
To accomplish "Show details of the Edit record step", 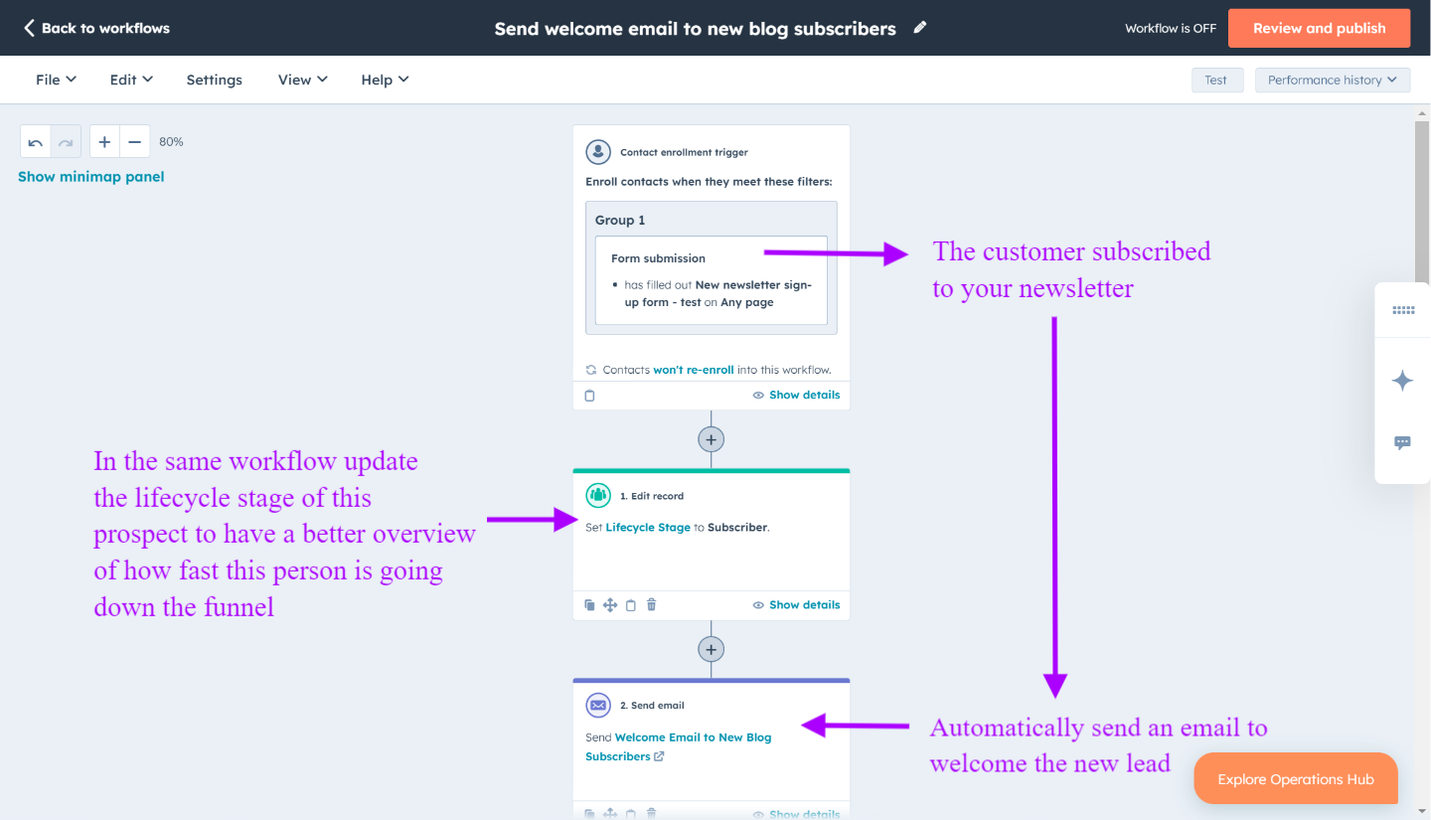I will [x=804, y=604].
